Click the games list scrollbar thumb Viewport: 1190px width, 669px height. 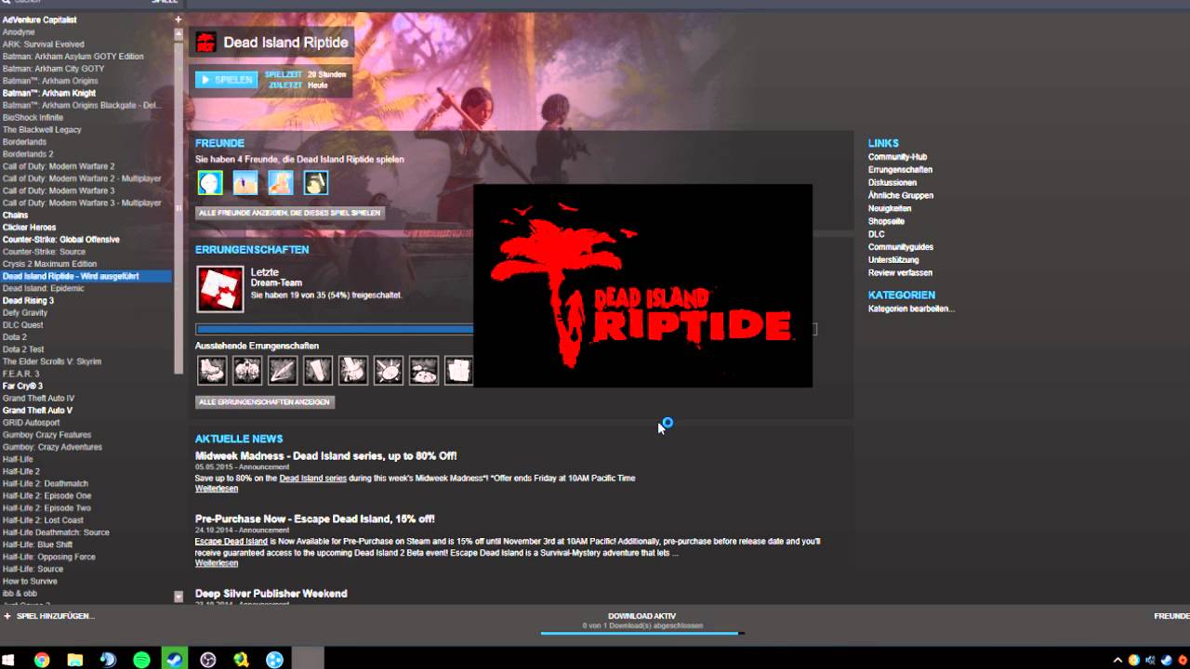(x=178, y=206)
